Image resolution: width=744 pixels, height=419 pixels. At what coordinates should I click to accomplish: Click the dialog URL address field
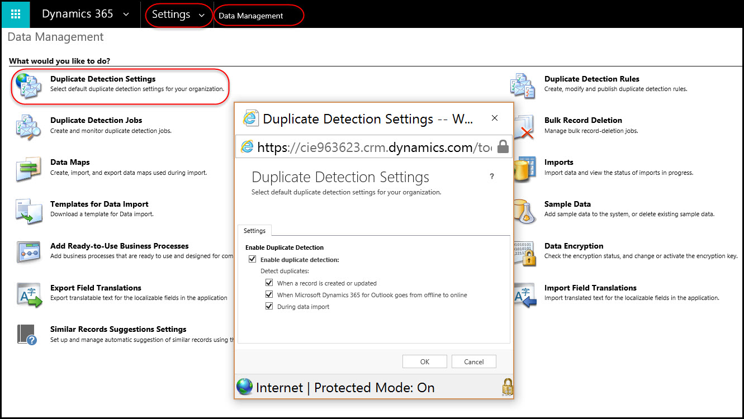click(375, 147)
